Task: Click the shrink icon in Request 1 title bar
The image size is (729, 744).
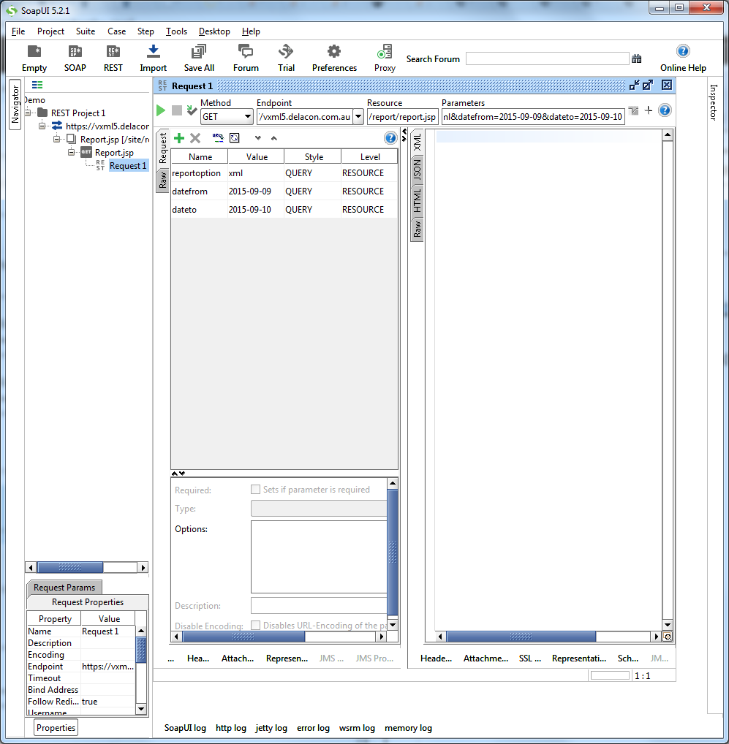Action: pos(634,85)
